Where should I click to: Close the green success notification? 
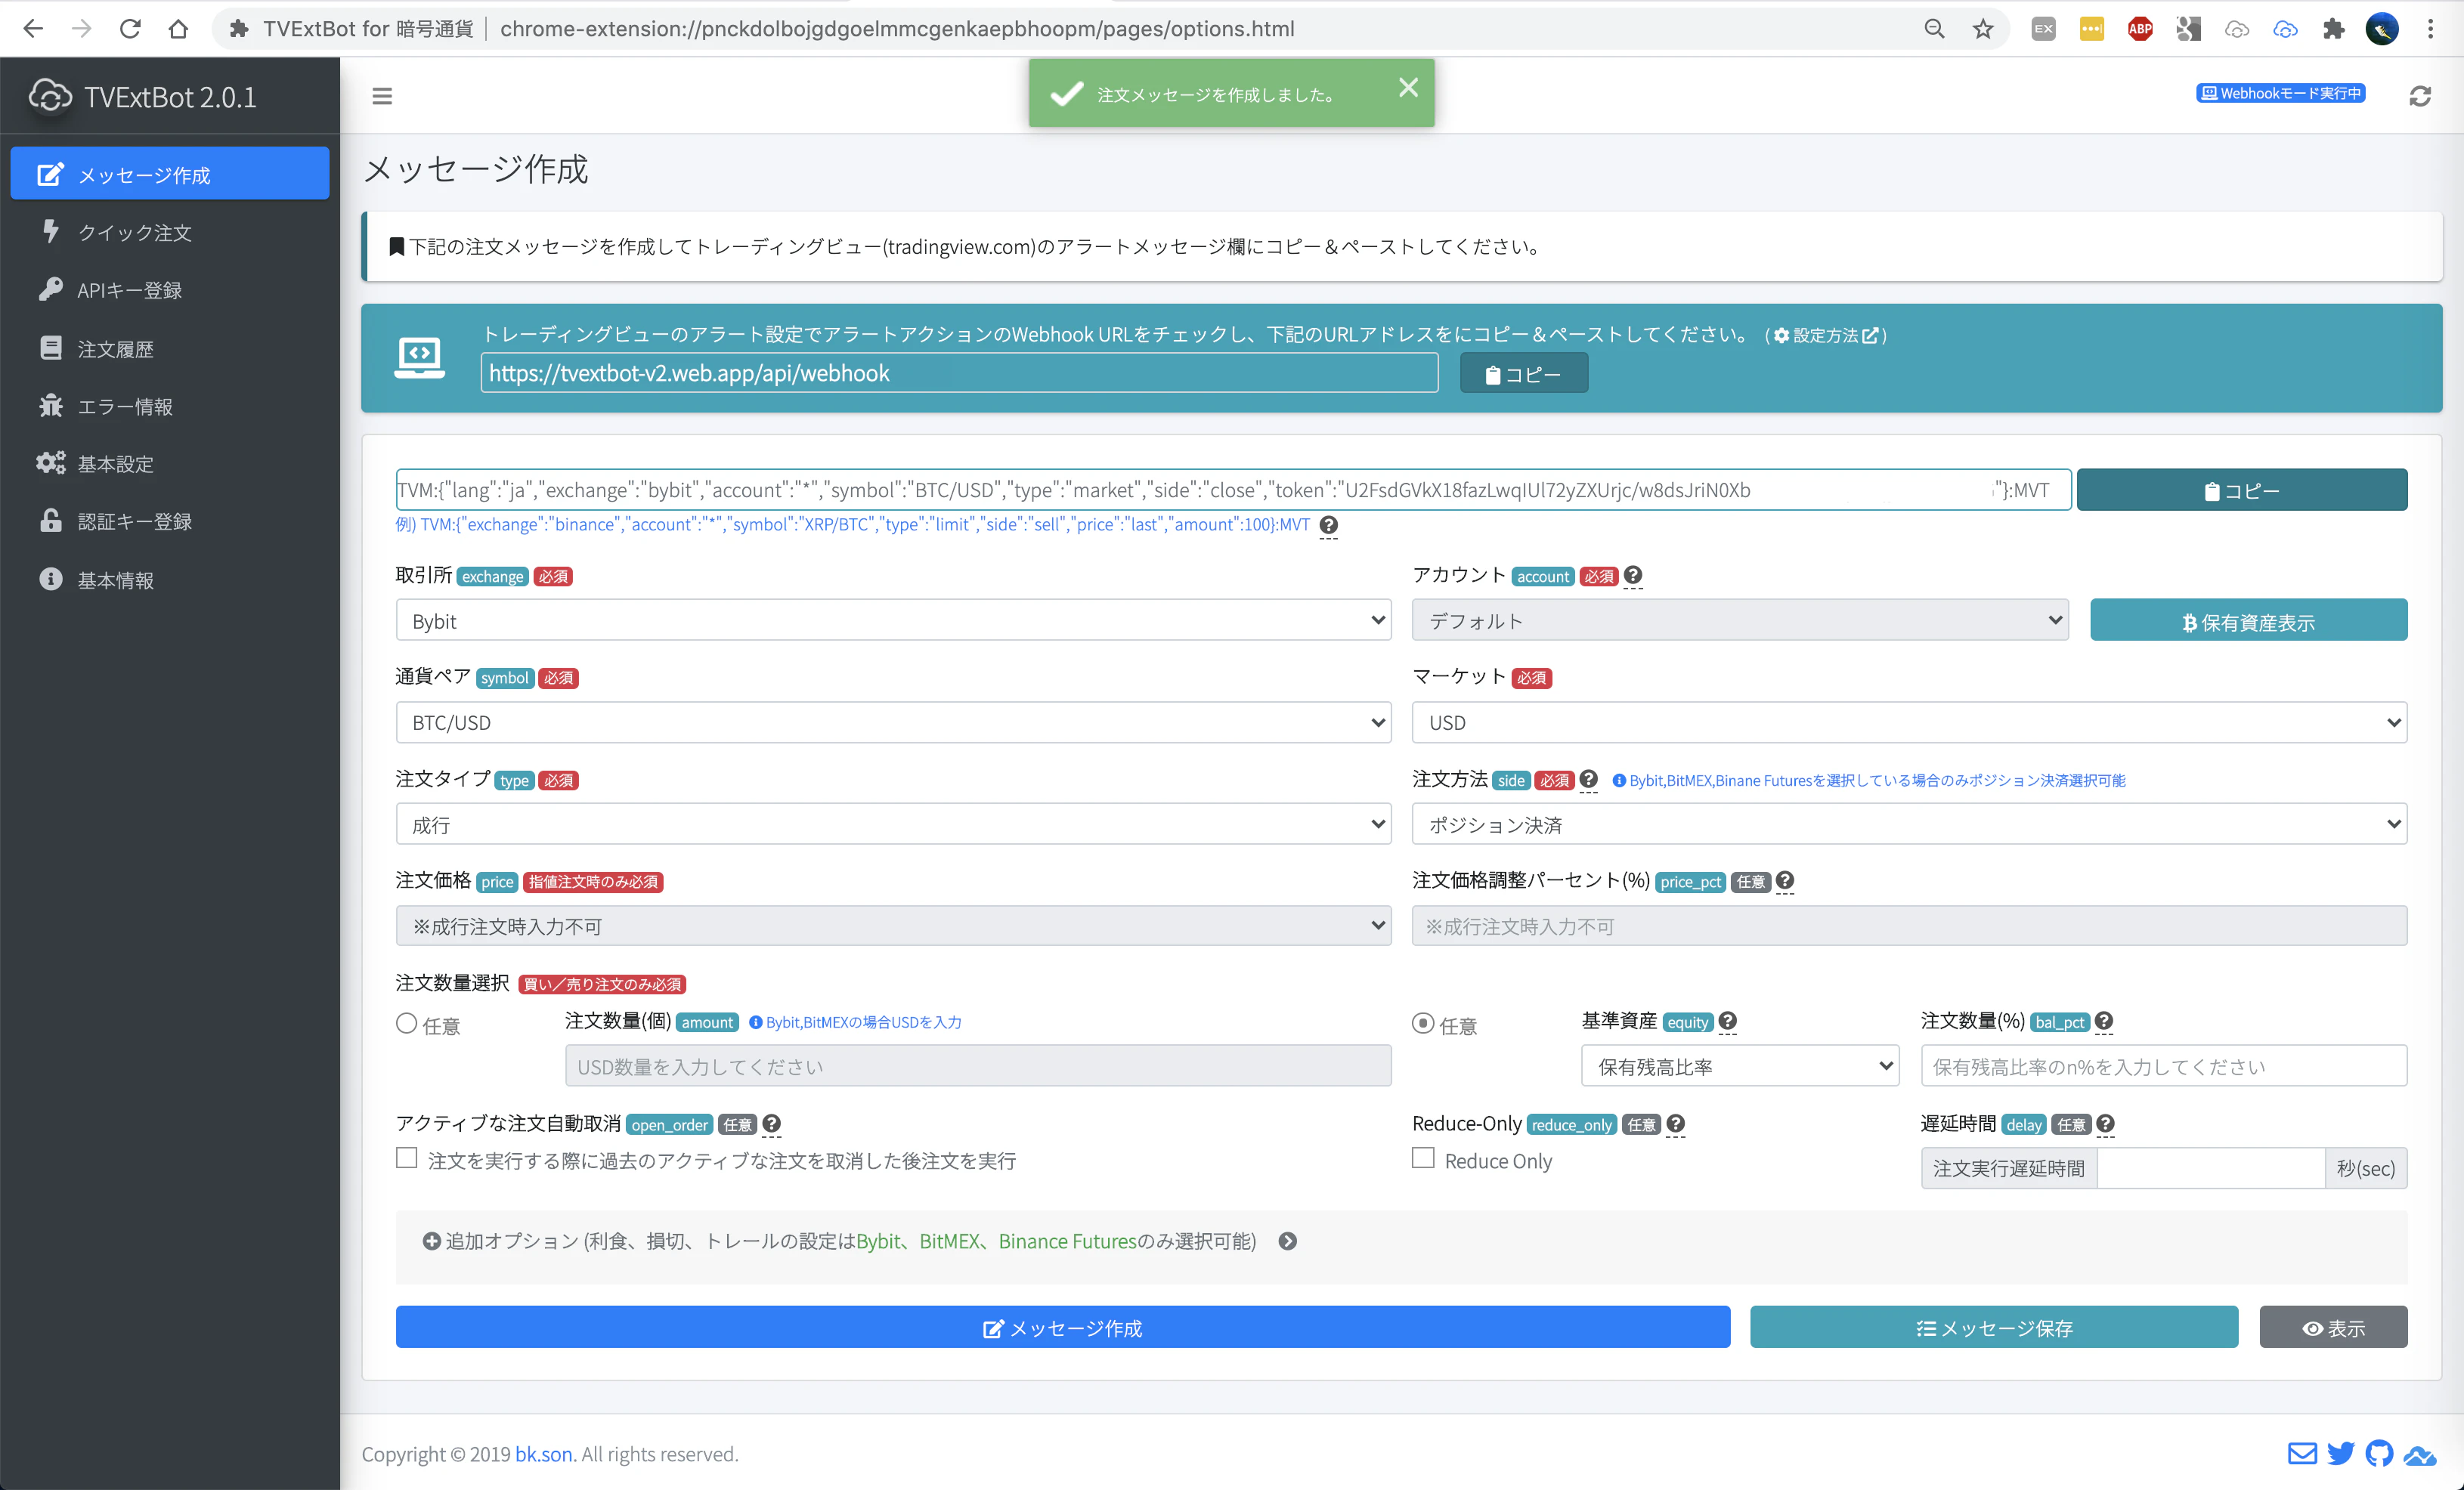(1408, 88)
